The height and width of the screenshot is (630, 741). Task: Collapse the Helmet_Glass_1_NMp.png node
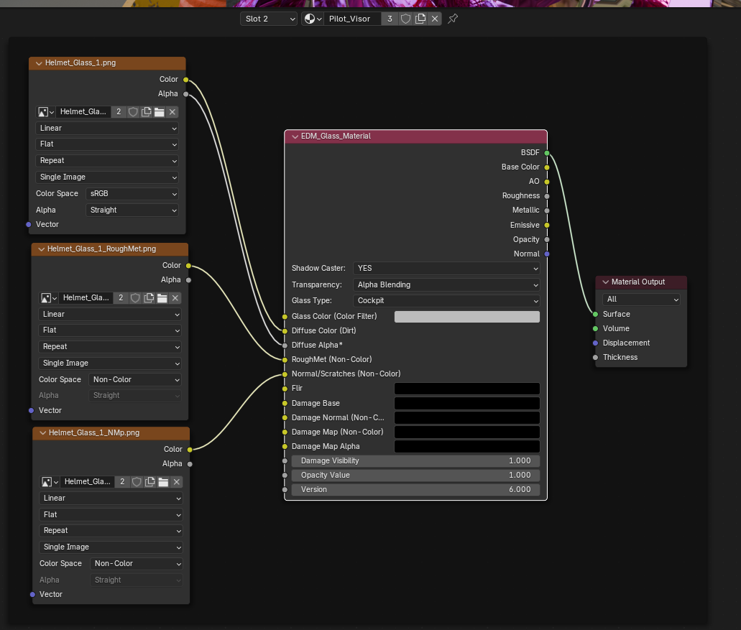pyautogui.click(x=42, y=432)
